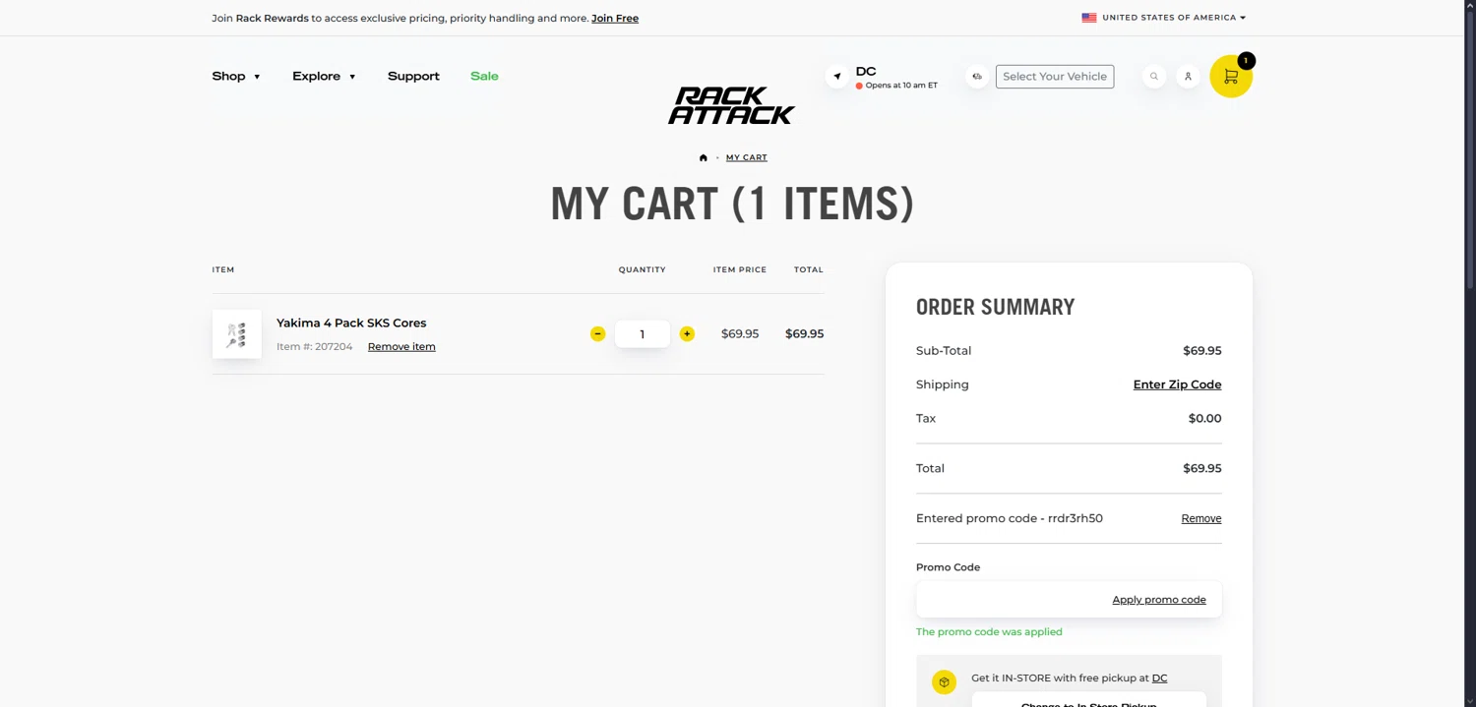Click the Tax amount $0.00
This screenshot has height=707, width=1476.
(1204, 418)
